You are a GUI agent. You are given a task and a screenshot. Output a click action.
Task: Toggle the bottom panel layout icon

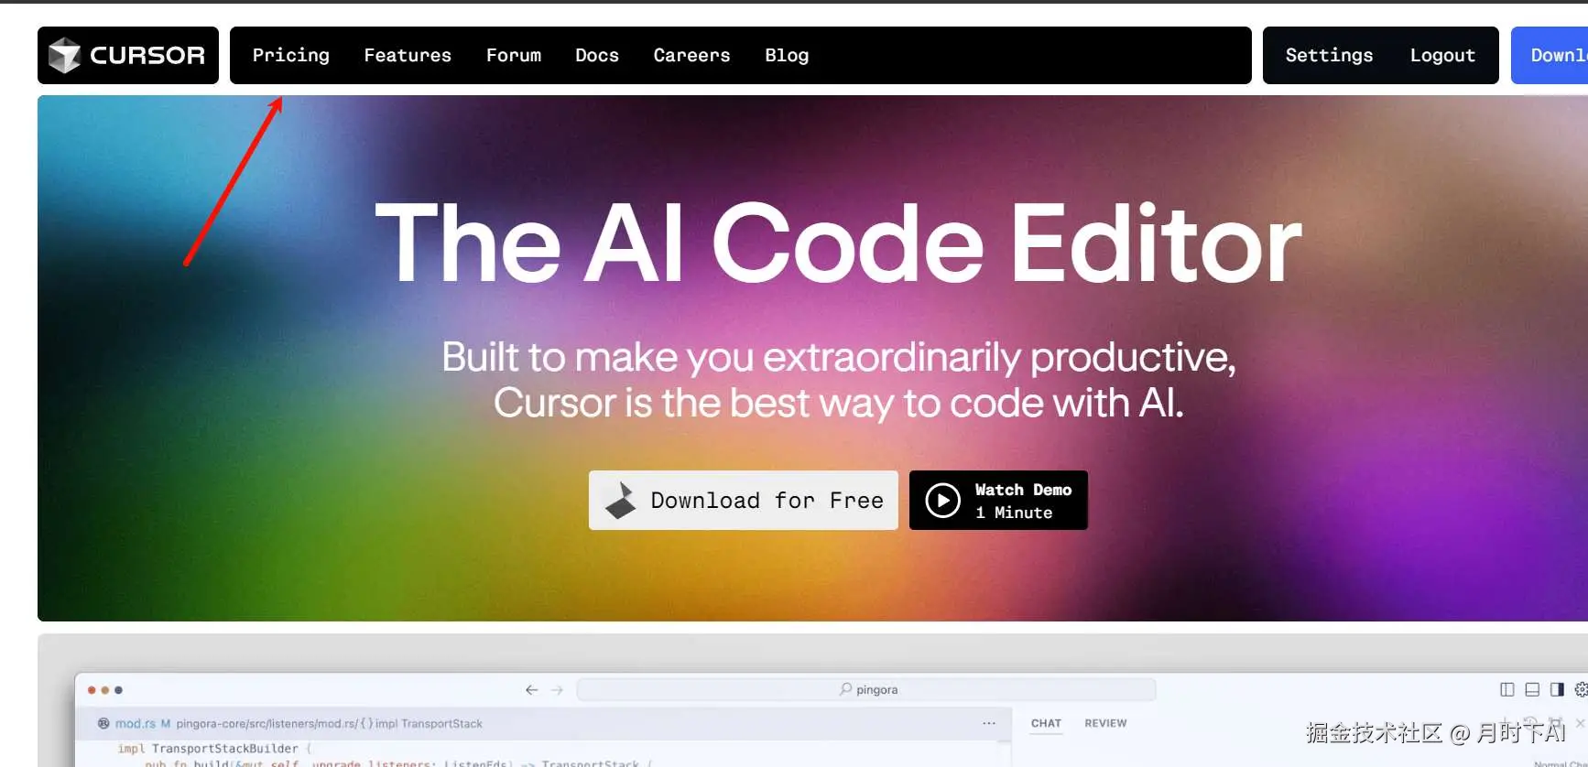tap(1532, 689)
